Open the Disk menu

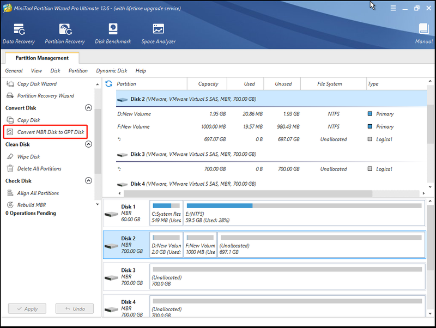(x=55, y=71)
